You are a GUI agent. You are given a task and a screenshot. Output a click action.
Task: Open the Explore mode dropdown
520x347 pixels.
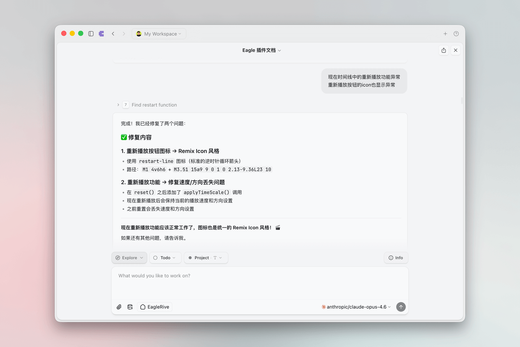coord(129,258)
